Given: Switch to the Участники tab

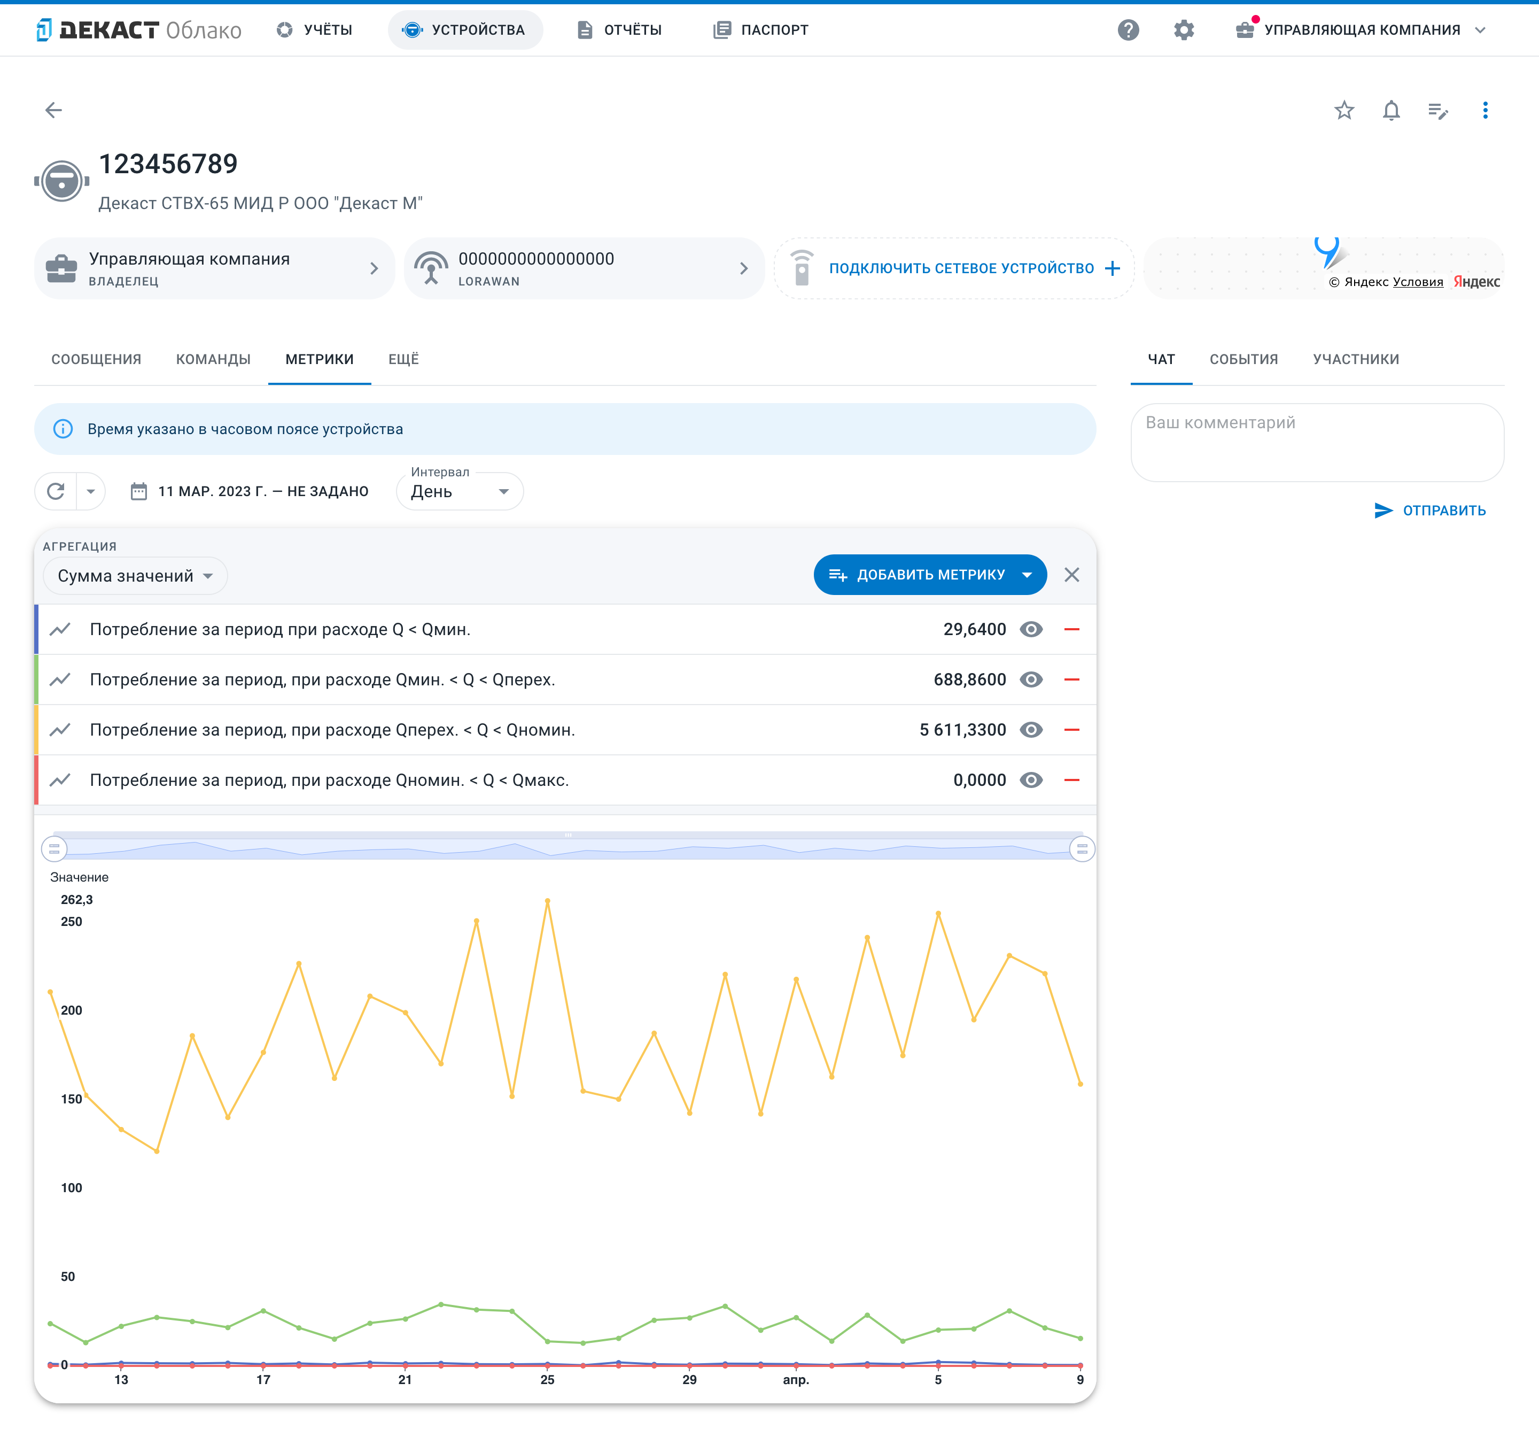Looking at the screenshot, I should coord(1356,359).
